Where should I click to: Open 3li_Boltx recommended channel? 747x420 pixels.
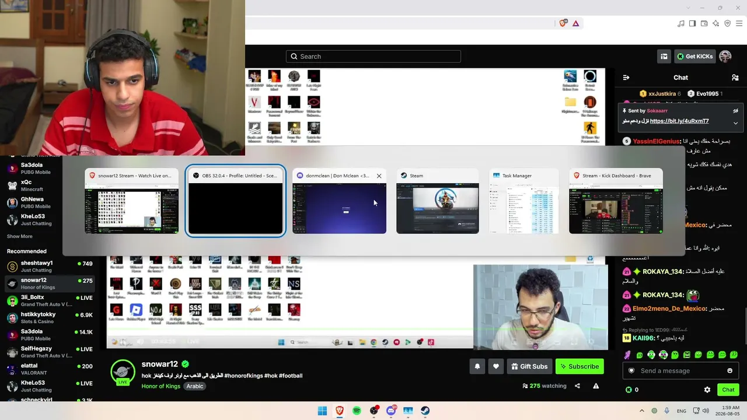pyautogui.click(x=49, y=300)
